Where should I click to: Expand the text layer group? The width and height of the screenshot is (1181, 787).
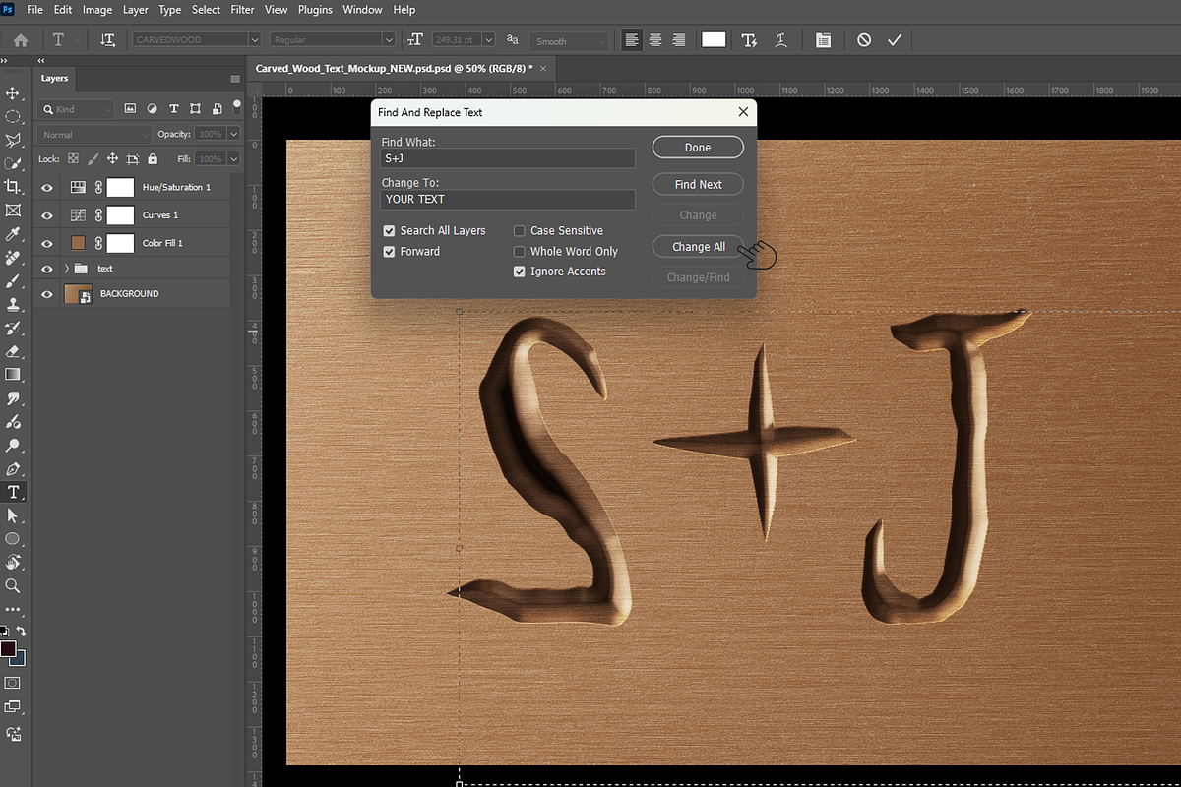[x=66, y=269]
